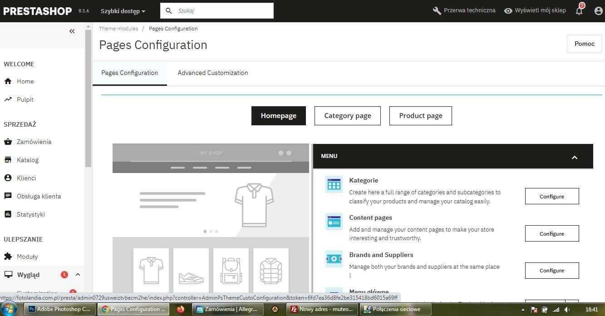The image size is (605, 316).
Task: Select the Homepage button
Action: pos(279,116)
